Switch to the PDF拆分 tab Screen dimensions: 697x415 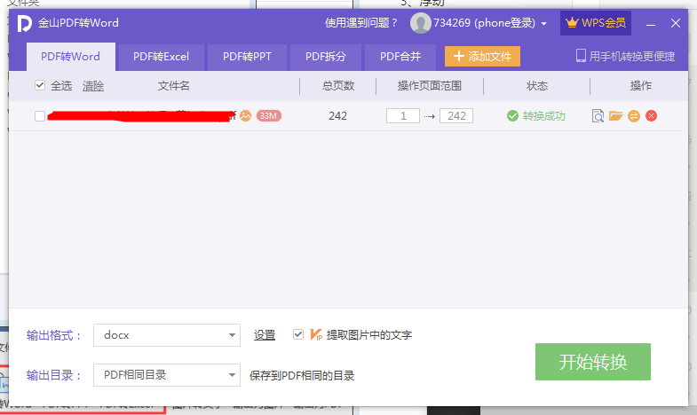click(326, 57)
